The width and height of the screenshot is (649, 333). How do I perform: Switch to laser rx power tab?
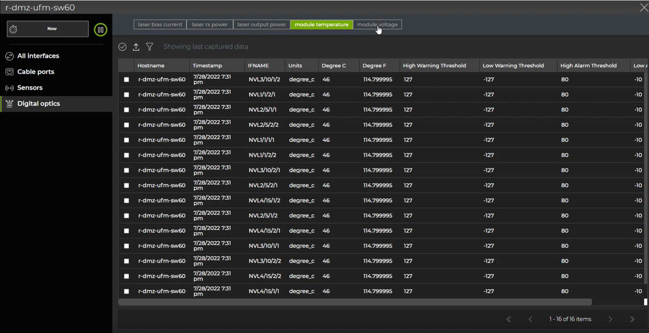[x=210, y=25]
